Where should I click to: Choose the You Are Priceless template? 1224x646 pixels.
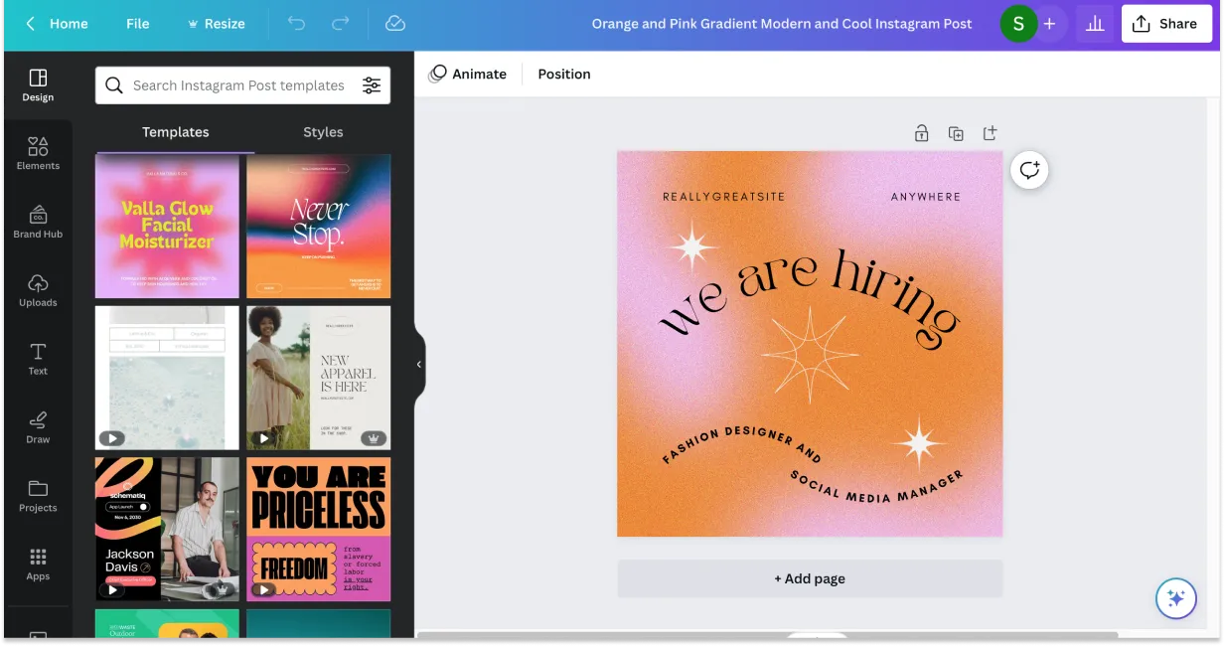pos(319,529)
